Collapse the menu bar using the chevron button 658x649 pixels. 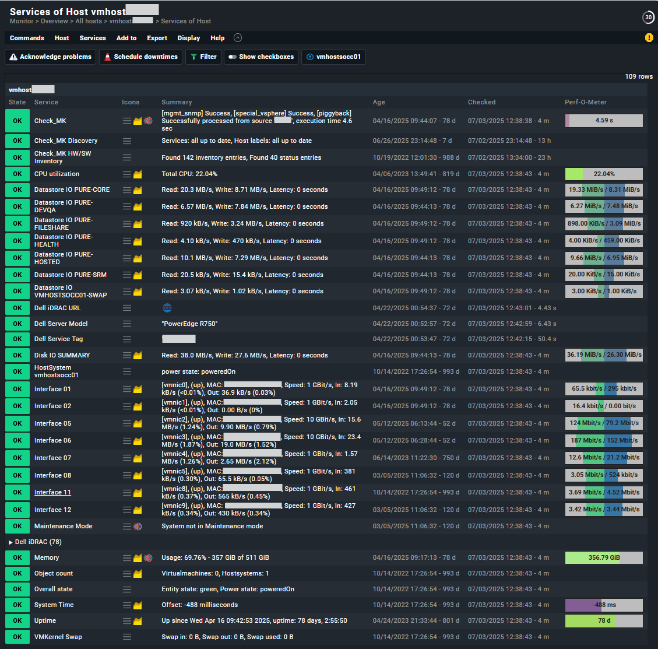tap(237, 38)
